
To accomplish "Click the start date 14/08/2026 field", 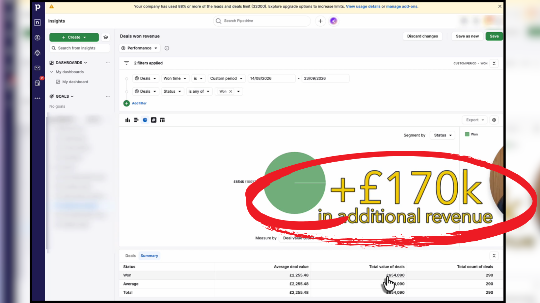I will coord(271,78).
